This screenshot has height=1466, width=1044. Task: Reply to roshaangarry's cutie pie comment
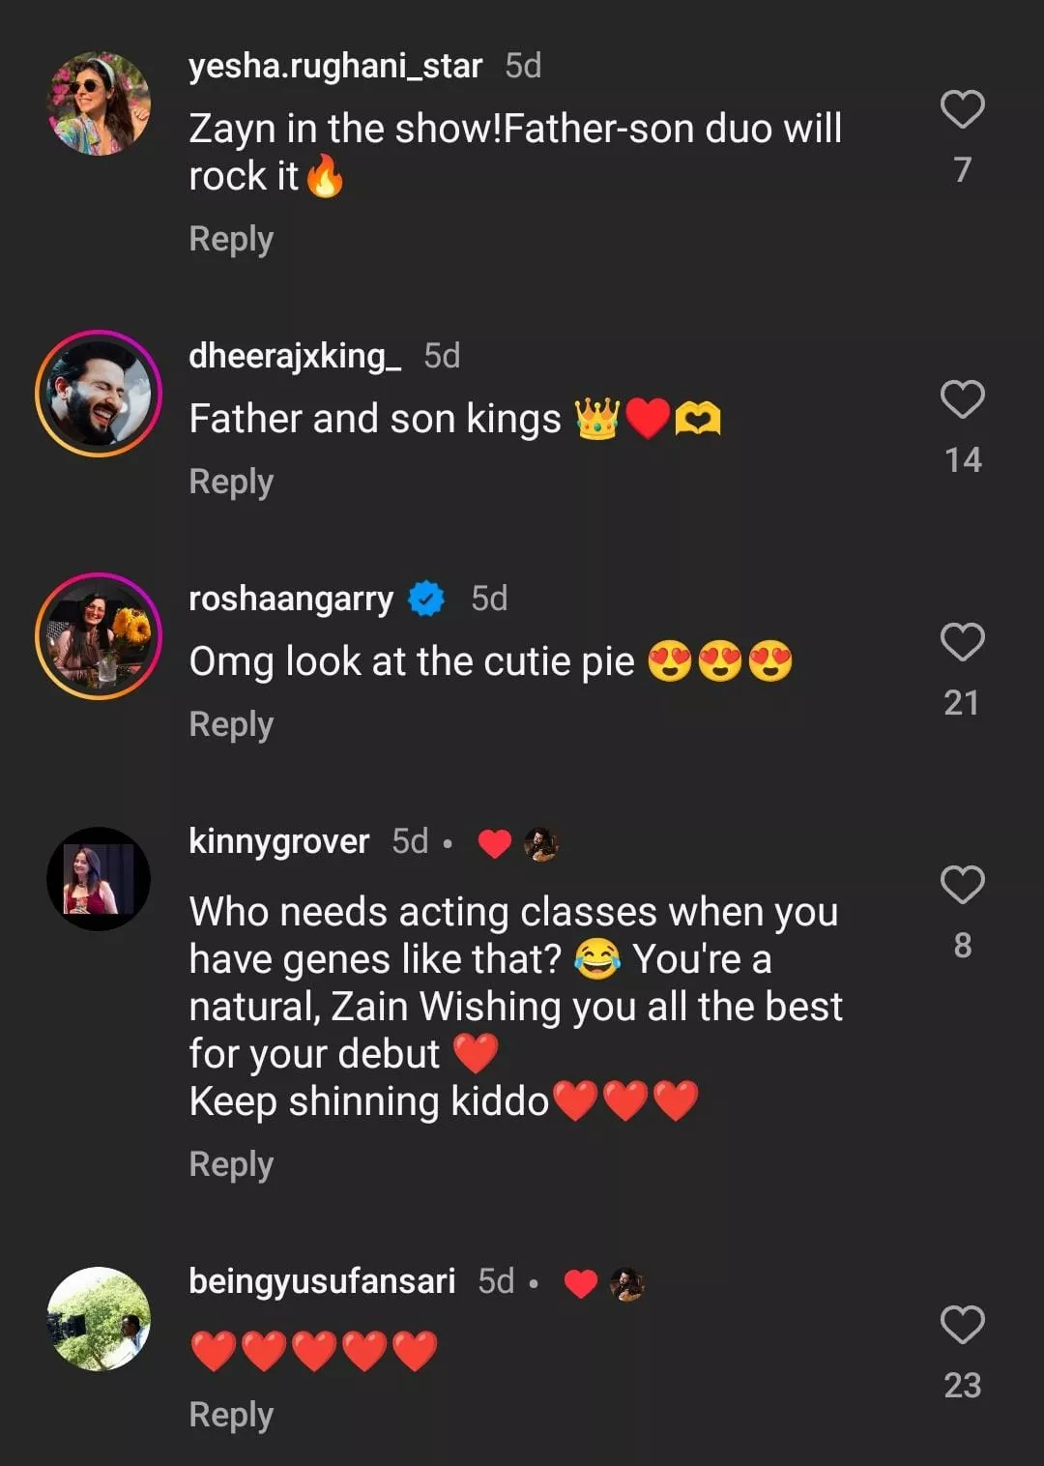click(231, 724)
